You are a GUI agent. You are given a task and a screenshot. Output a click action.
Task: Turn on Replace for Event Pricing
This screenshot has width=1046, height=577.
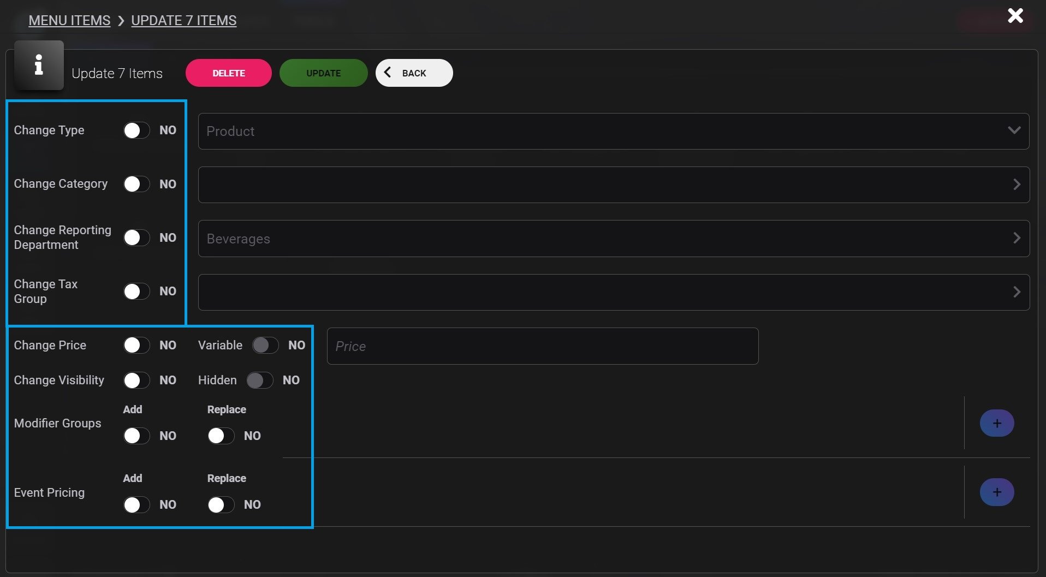tap(221, 505)
